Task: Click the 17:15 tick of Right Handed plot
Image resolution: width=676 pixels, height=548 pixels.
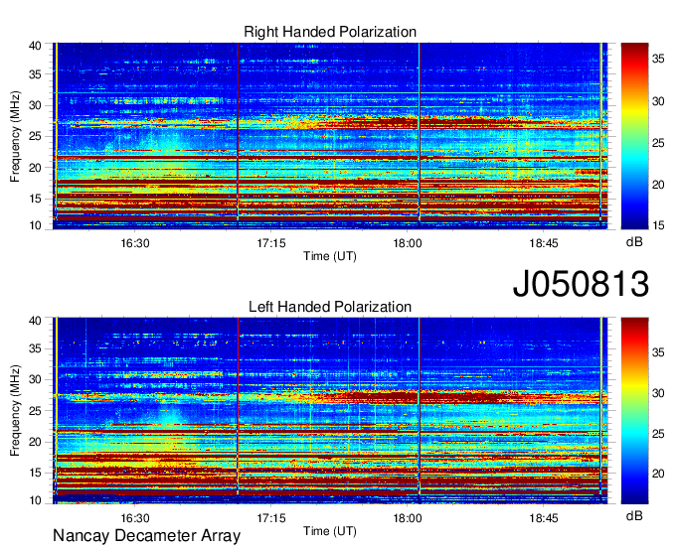Action: click(271, 243)
